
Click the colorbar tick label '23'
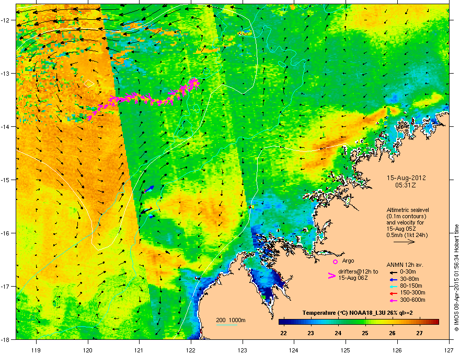(x=310, y=333)
